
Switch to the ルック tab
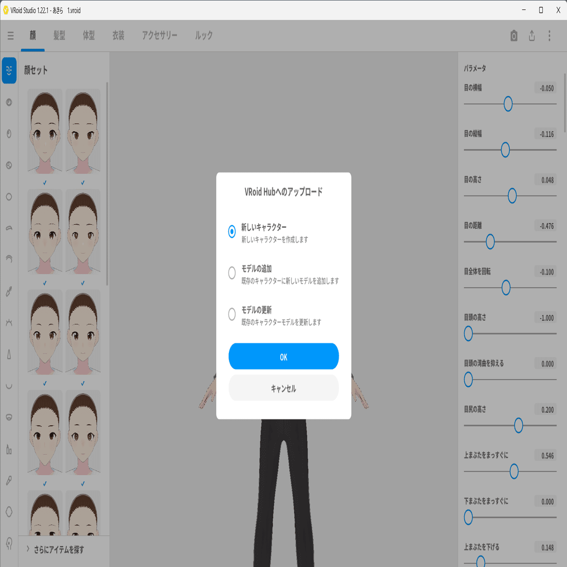pos(204,36)
